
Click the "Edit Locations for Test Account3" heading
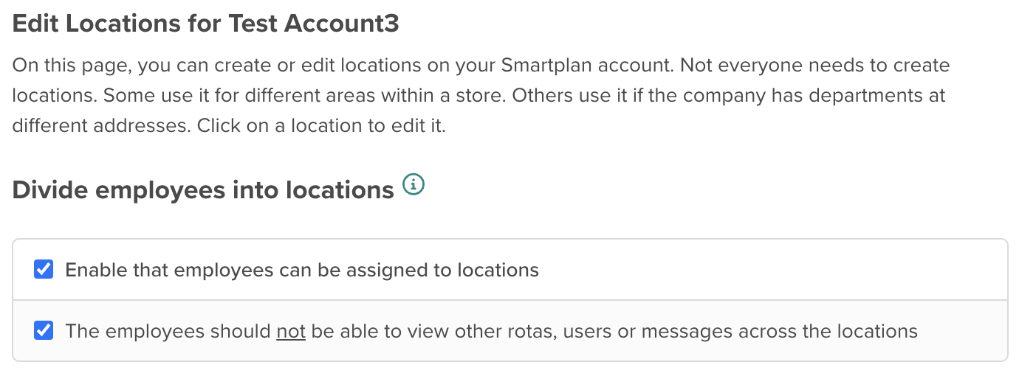tap(206, 24)
